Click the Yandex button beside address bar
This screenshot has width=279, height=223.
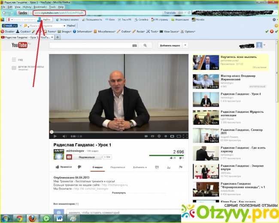[23, 13]
